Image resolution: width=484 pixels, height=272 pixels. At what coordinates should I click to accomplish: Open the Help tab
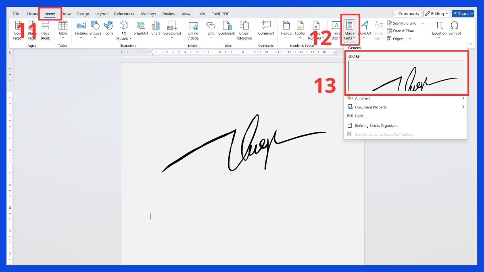click(x=200, y=14)
